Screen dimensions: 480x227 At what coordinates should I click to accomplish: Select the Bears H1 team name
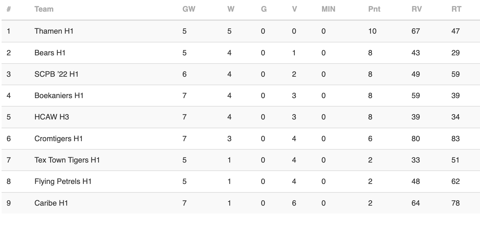[50, 53]
